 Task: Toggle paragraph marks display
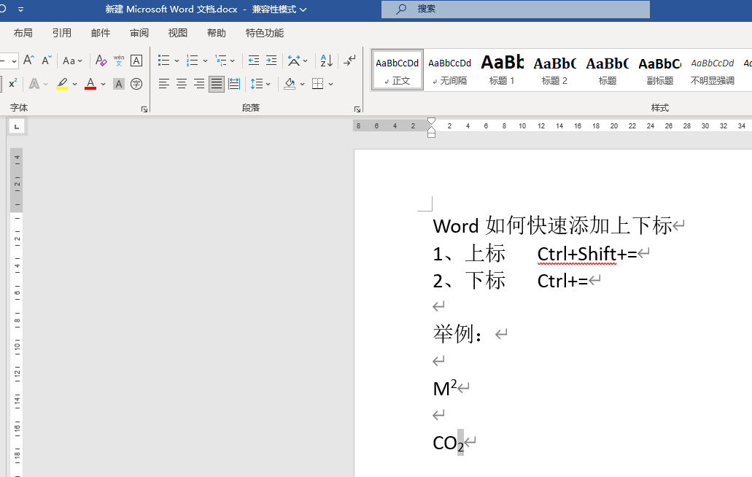(x=349, y=61)
